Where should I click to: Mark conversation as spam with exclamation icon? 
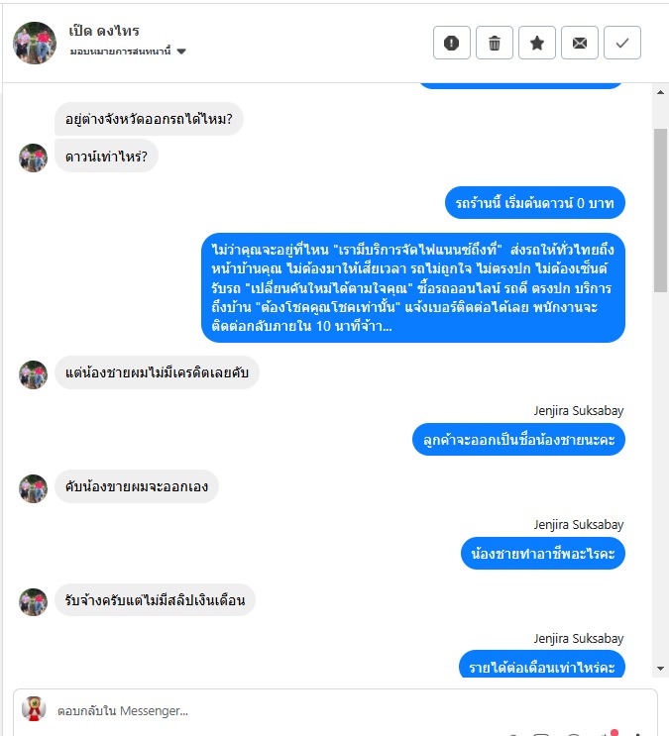pos(452,43)
